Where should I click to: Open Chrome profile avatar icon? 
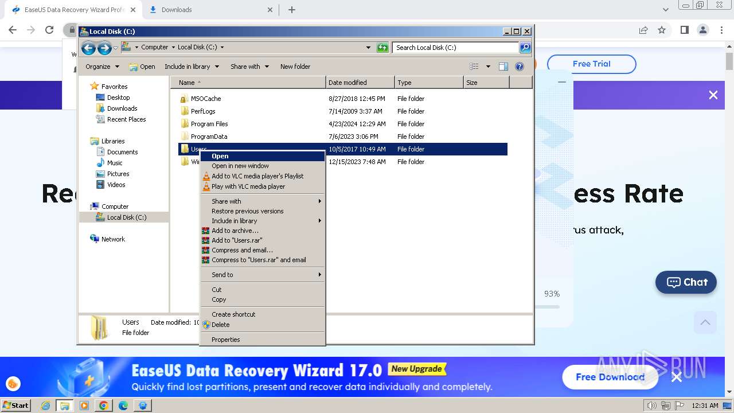(x=702, y=30)
